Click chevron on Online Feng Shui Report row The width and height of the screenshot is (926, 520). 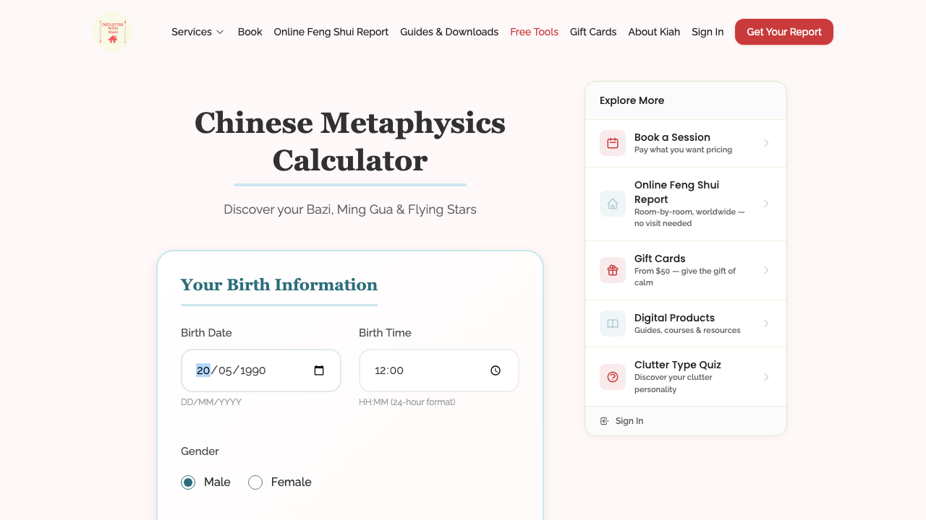point(766,204)
